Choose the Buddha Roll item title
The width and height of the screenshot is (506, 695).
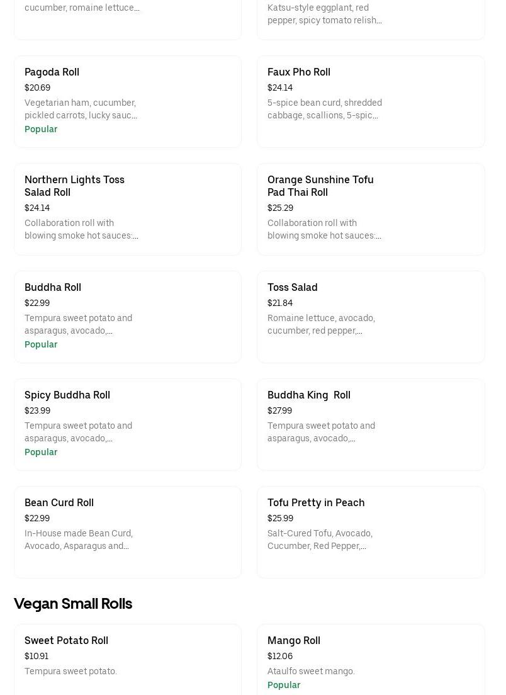[x=53, y=288]
